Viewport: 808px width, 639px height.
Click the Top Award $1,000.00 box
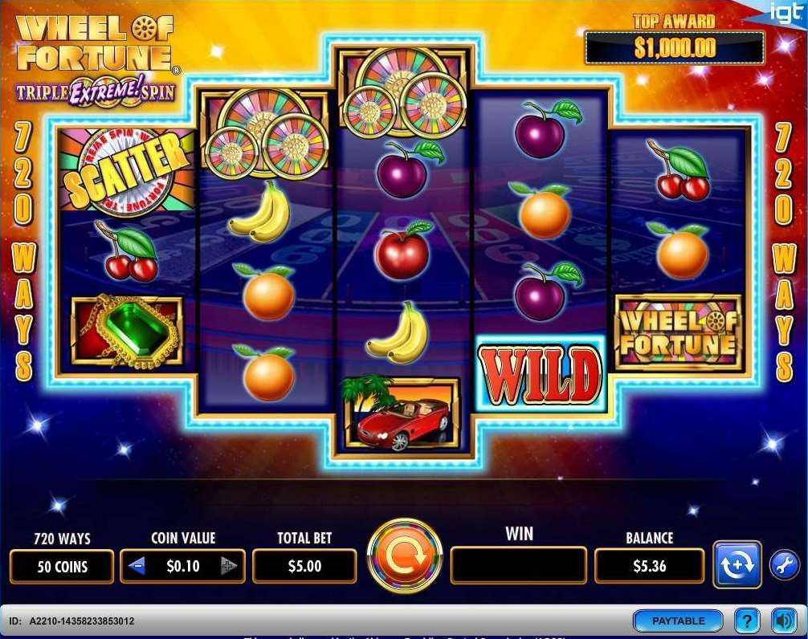tap(675, 47)
